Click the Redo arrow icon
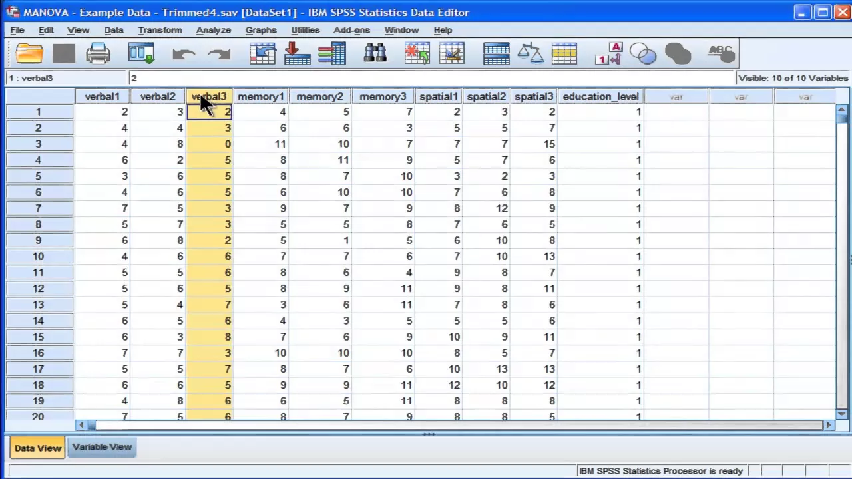852x479 pixels. click(x=219, y=54)
